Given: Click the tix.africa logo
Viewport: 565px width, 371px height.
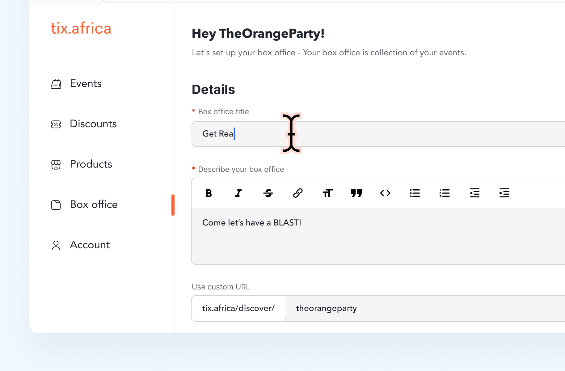Looking at the screenshot, I should [x=81, y=28].
